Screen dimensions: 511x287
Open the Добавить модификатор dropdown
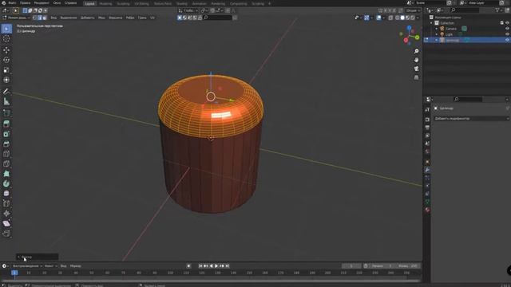pyautogui.click(x=472, y=119)
